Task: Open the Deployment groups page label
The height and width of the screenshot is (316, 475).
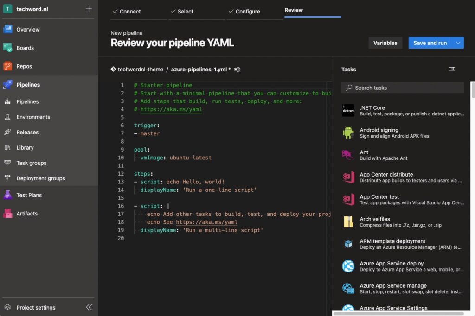Action: pyautogui.click(x=41, y=178)
